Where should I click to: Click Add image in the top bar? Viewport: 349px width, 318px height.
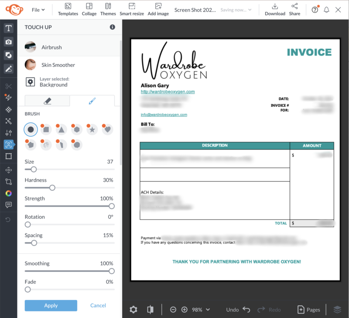coord(158,9)
